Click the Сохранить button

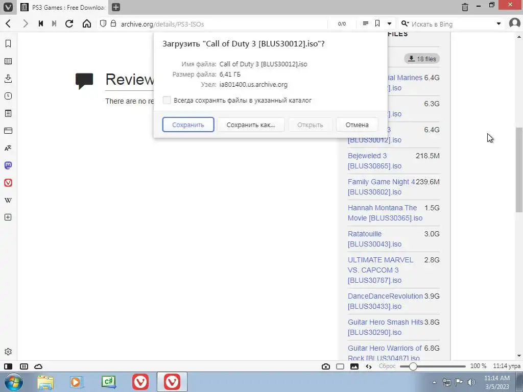[188, 125]
